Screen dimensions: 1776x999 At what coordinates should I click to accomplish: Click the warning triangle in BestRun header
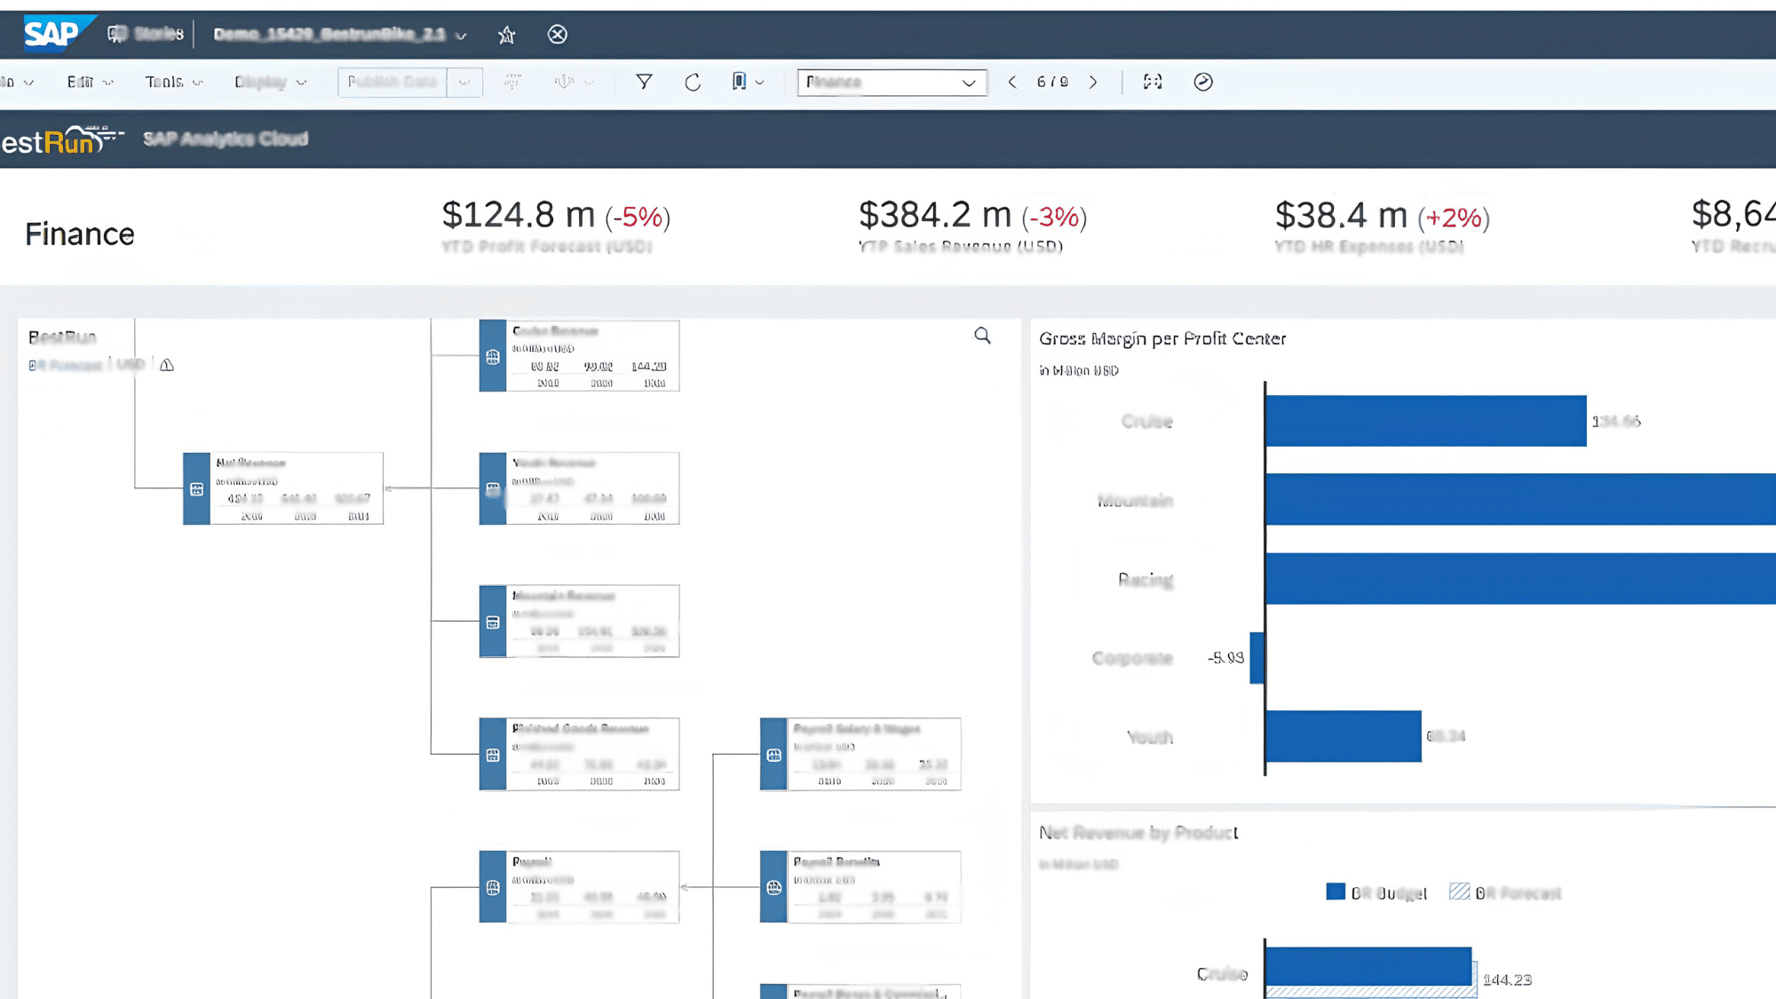[167, 365]
